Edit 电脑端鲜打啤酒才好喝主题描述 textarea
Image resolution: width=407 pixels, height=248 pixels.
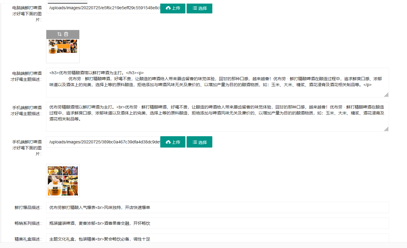click(x=217, y=83)
